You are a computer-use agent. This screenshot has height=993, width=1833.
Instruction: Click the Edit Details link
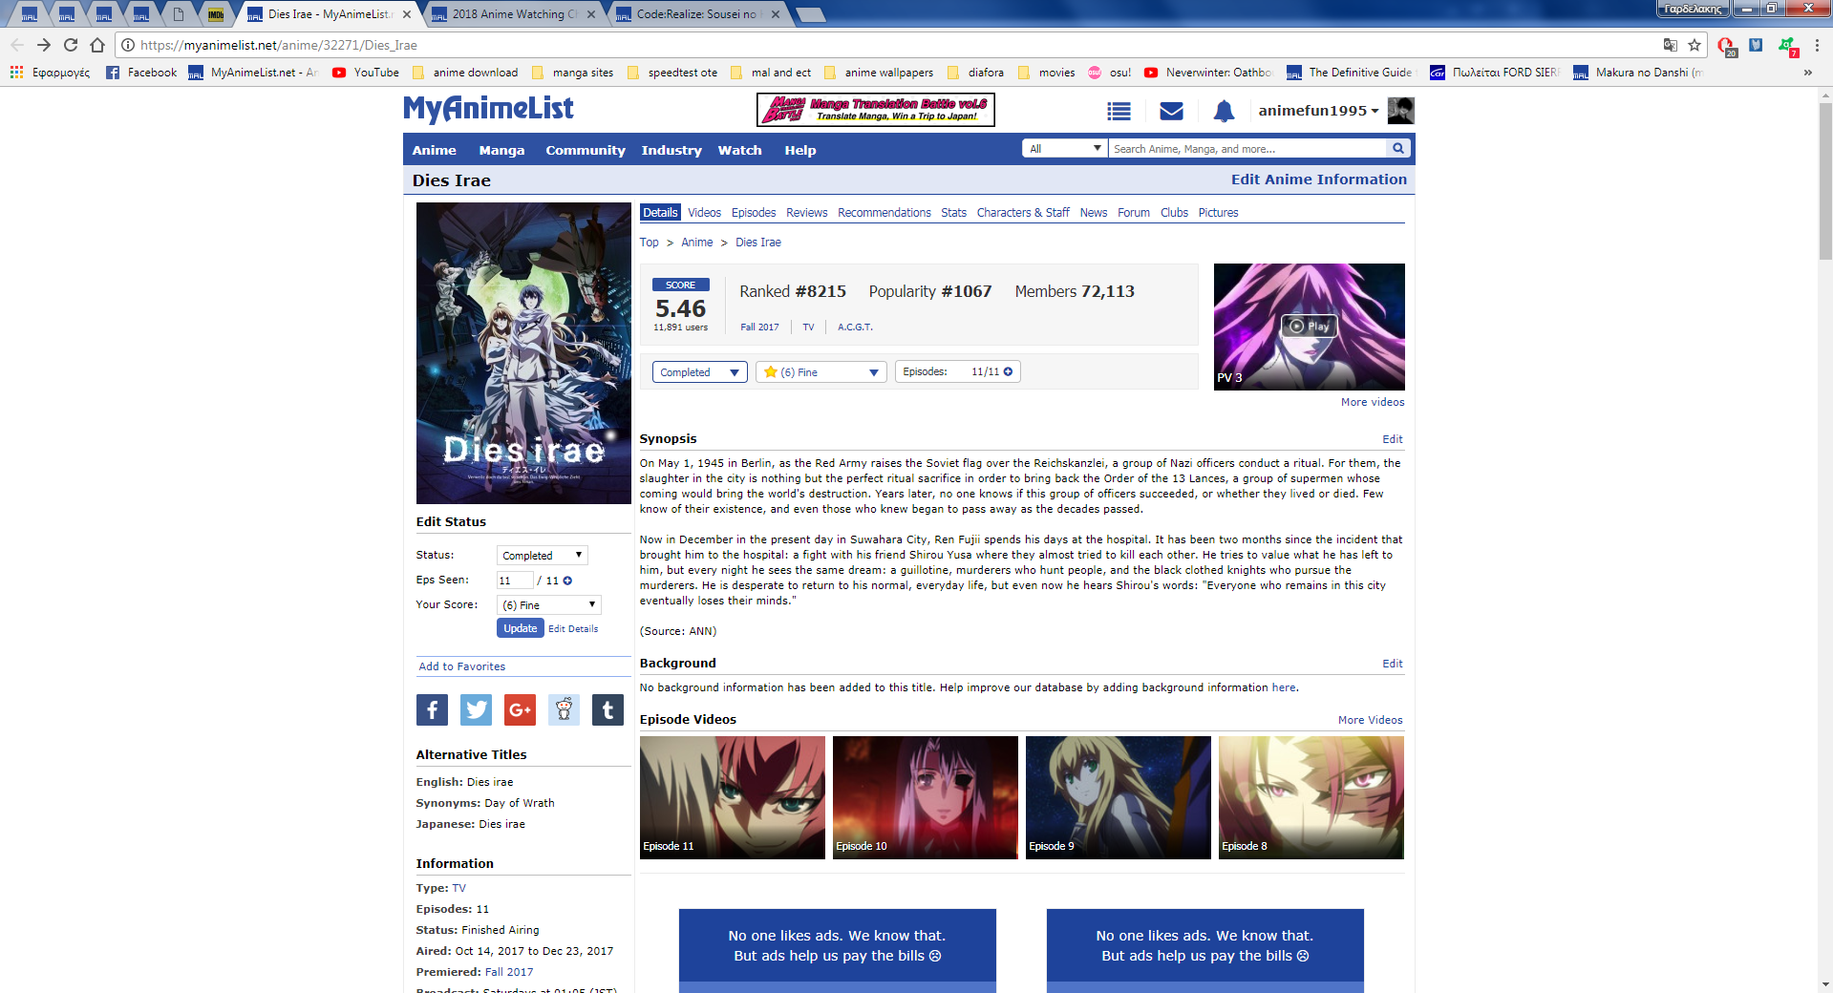(573, 629)
